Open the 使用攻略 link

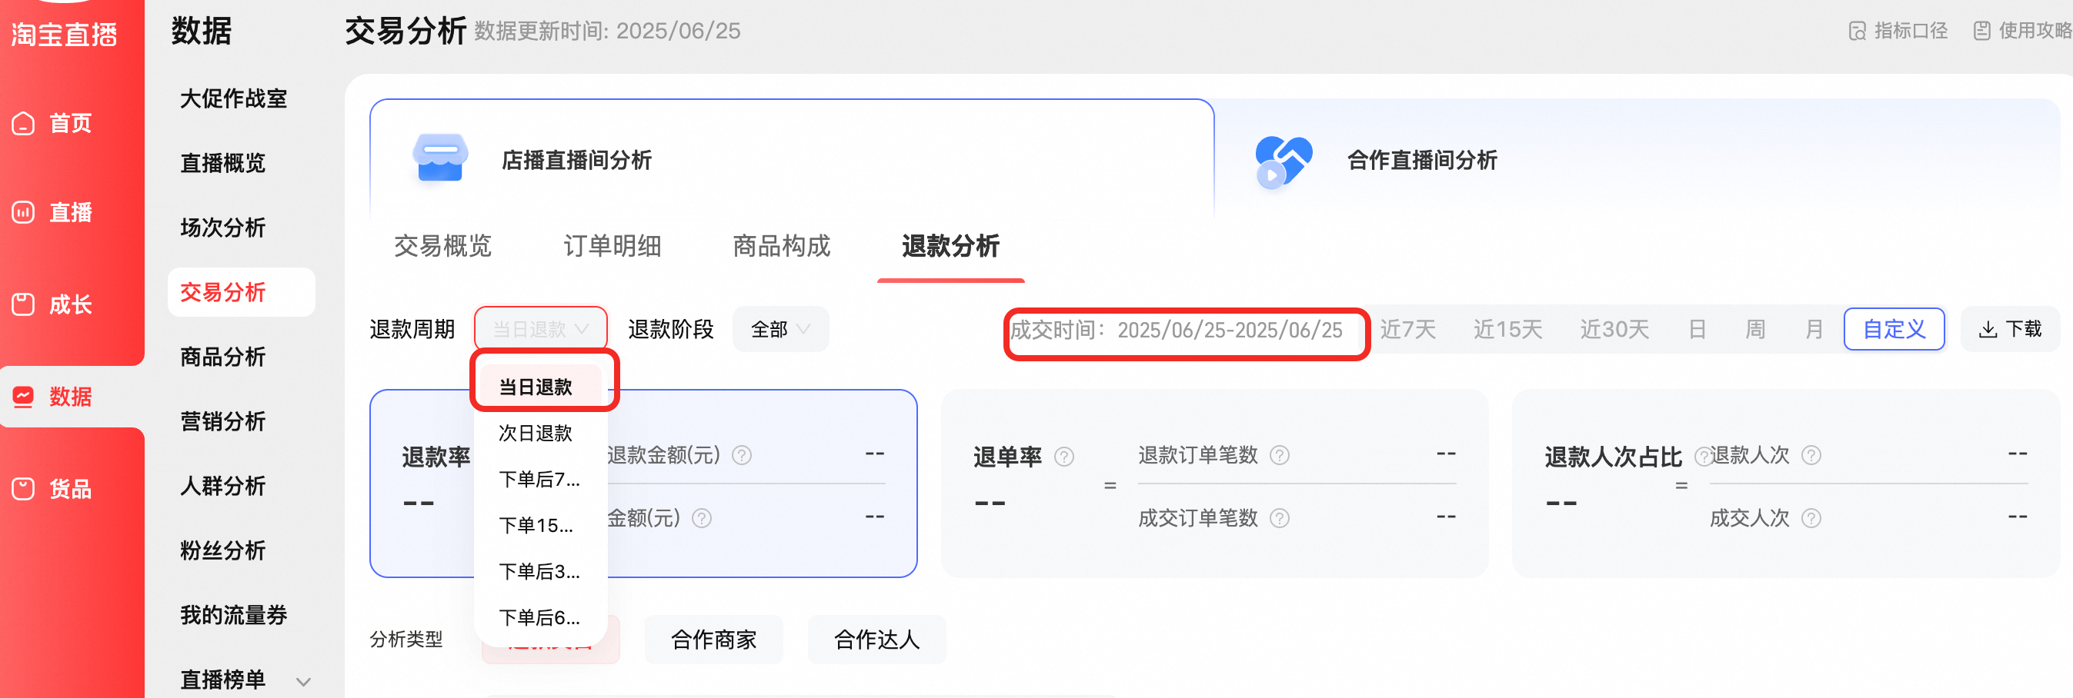pyautogui.click(x=2023, y=32)
